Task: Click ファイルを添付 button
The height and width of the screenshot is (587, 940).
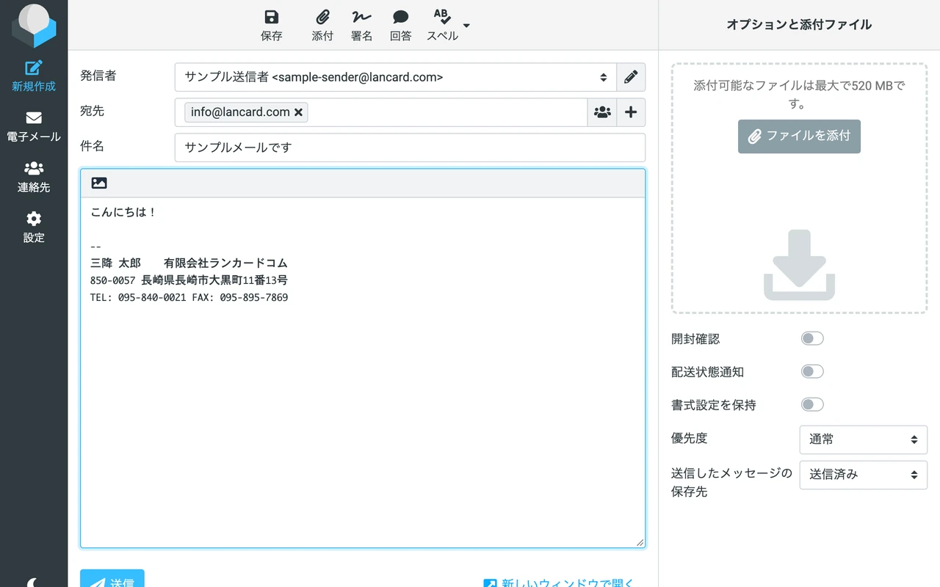Action: coord(799,136)
